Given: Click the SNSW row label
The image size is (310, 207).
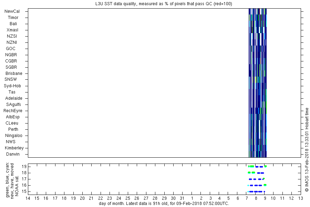Looking at the screenshot, I should (x=11, y=79).
